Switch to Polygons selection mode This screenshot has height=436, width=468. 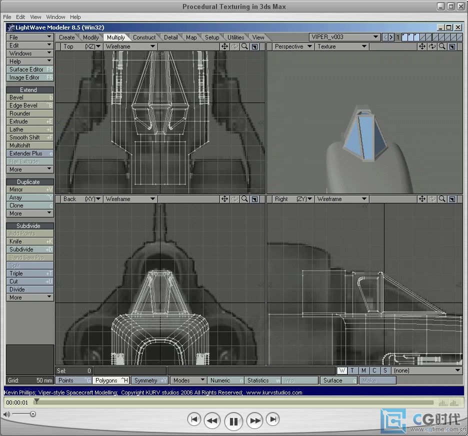tap(110, 380)
